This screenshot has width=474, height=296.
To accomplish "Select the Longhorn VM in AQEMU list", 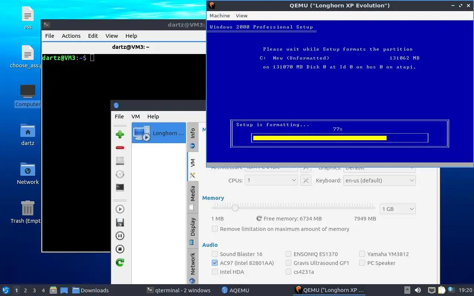I will point(159,133).
